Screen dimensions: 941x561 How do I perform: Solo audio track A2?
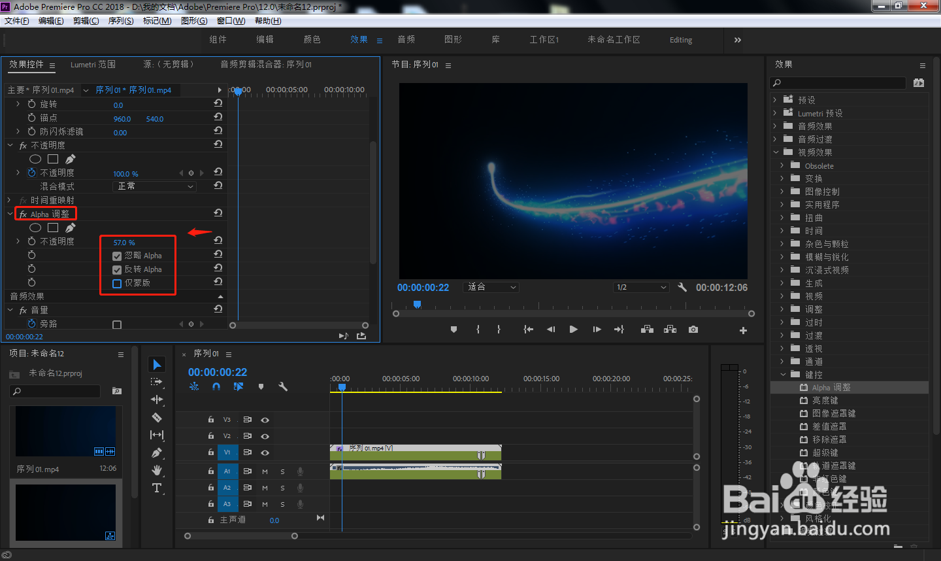tap(282, 488)
